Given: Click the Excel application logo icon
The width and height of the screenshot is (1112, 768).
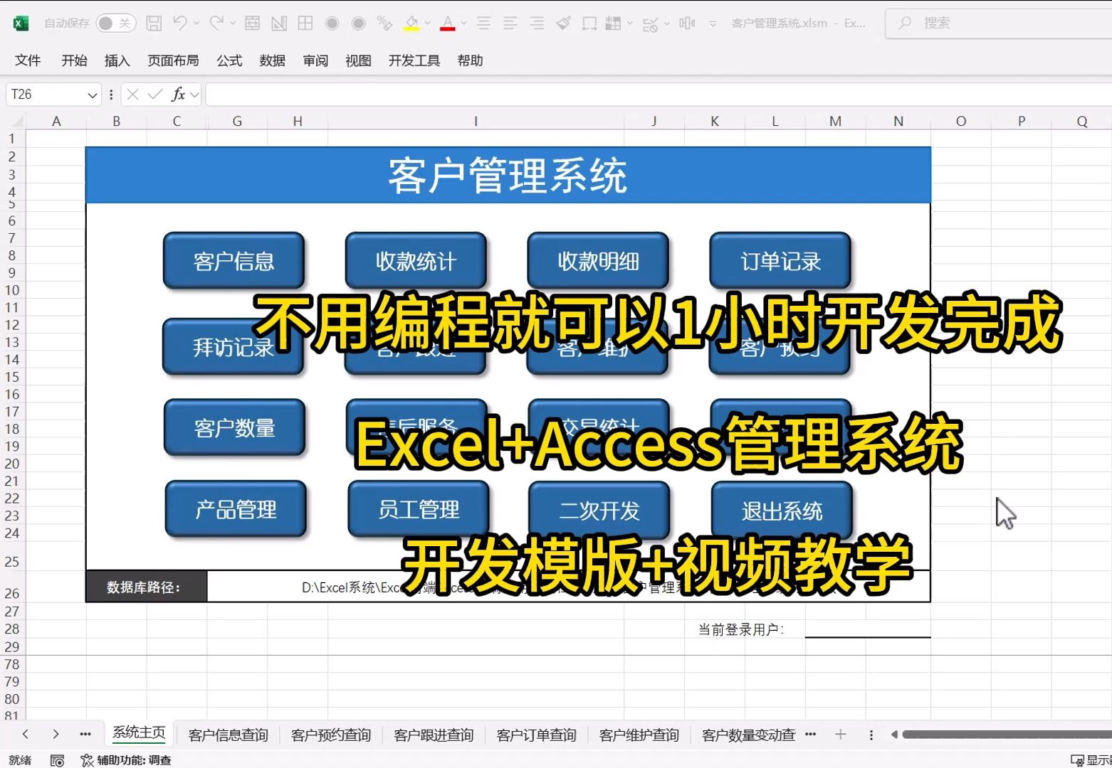Looking at the screenshot, I should pos(21,23).
